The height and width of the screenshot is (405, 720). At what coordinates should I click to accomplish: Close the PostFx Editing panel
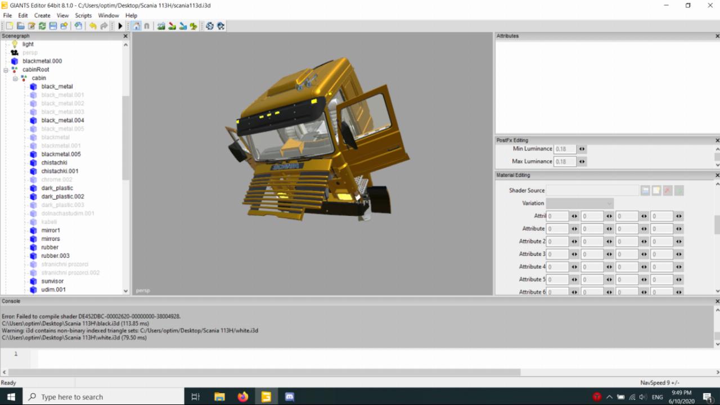pyautogui.click(x=717, y=140)
